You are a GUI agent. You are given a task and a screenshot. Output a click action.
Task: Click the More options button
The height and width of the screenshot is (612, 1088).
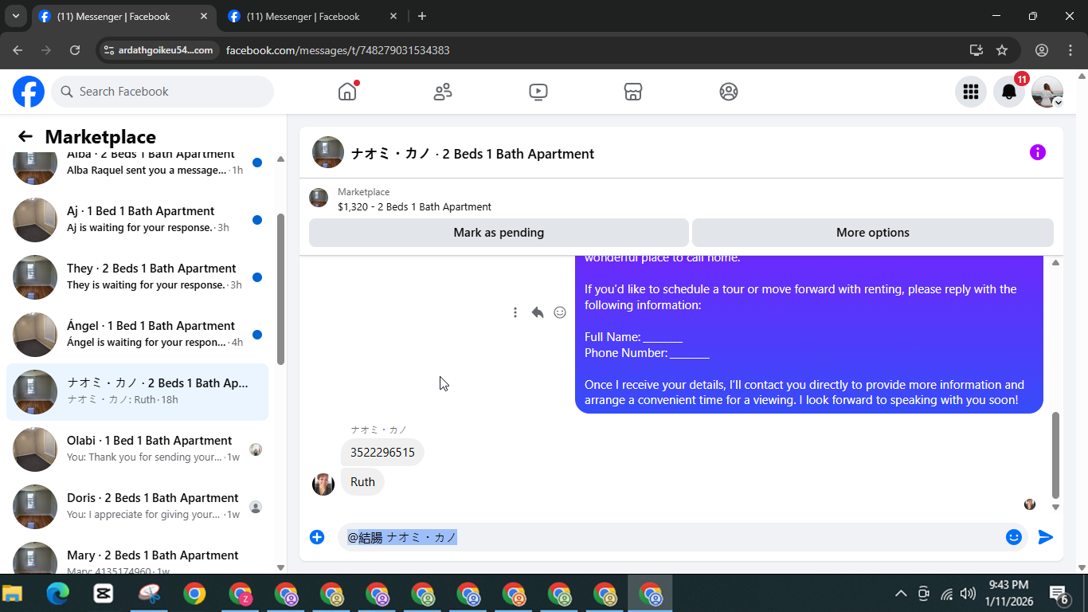coord(873,233)
